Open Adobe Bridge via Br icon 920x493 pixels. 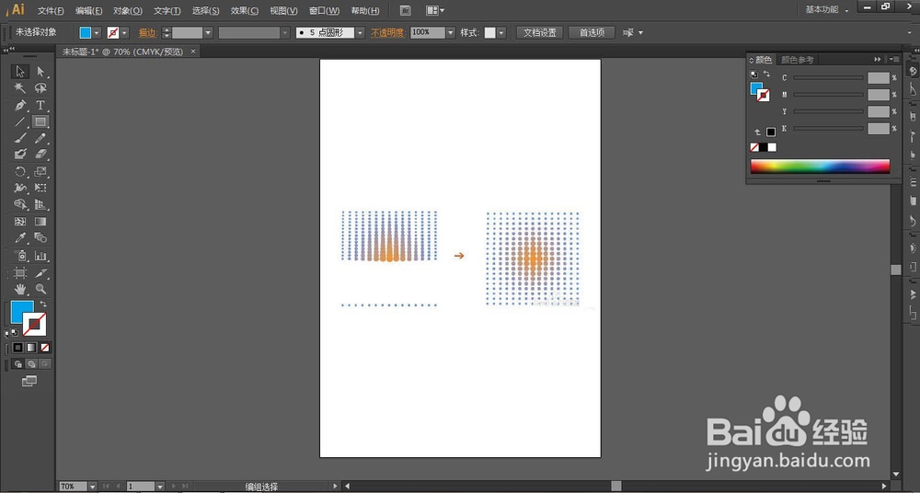(405, 10)
